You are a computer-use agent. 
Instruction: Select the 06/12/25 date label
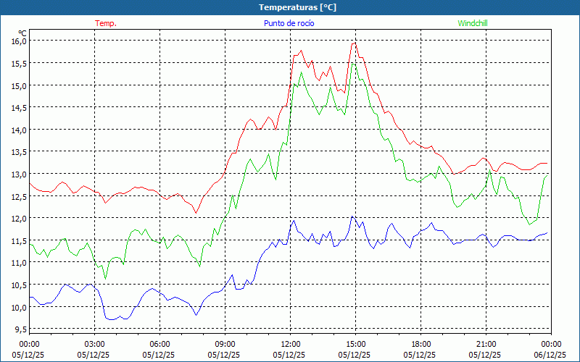[x=551, y=355]
